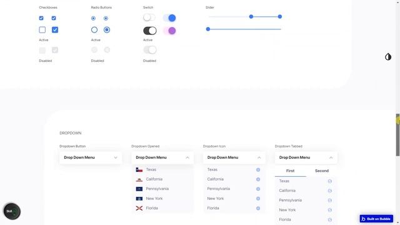Pick Pennsylvania in the Dropdown Tabbed list
400x225 pixels.
(290, 200)
